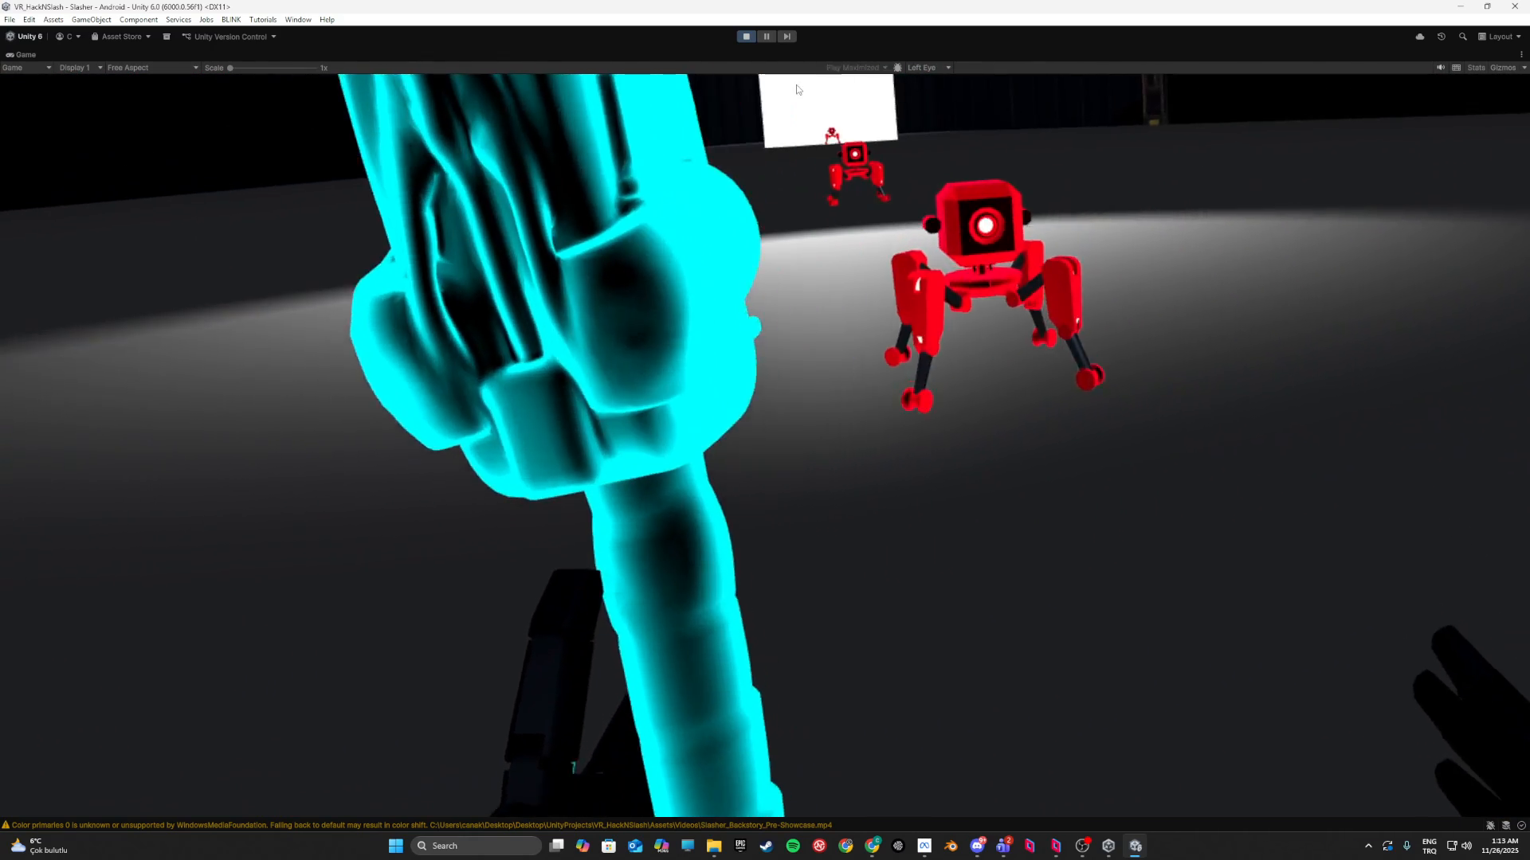Pause the running game
Screen dimensions: 1530x860
[767, 37]
